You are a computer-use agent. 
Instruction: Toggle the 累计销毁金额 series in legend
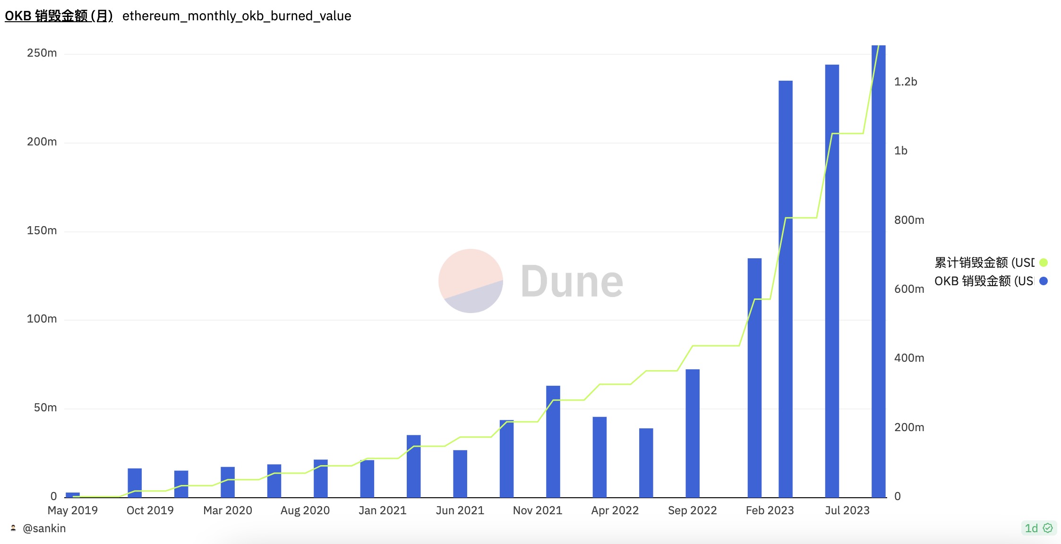[x=984, y=263]
